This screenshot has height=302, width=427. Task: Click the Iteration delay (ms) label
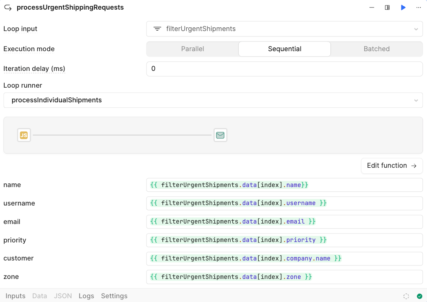[34, 69]
